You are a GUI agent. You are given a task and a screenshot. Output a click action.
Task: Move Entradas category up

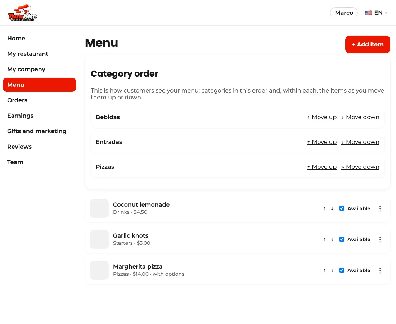coord(322,142)
